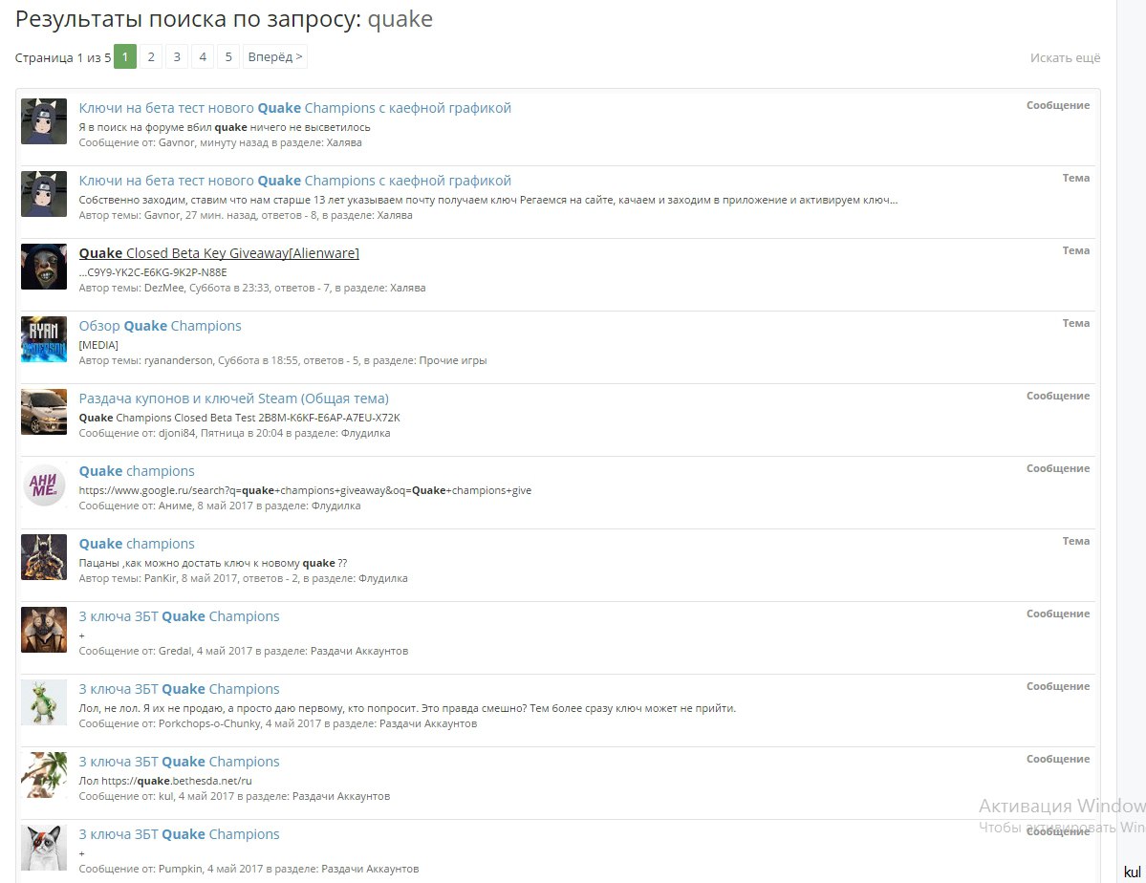The width and height of the screenshot is (1146, 883).
Task: Open Porkchops-o-Chunky's green creature avatar
Action: pos(44,702)
